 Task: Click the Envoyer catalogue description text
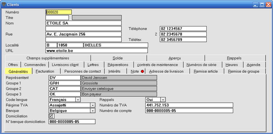98,89
